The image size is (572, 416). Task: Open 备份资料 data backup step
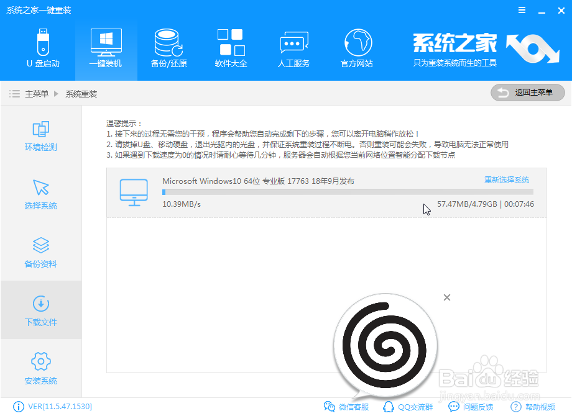[x=40, y=253]
